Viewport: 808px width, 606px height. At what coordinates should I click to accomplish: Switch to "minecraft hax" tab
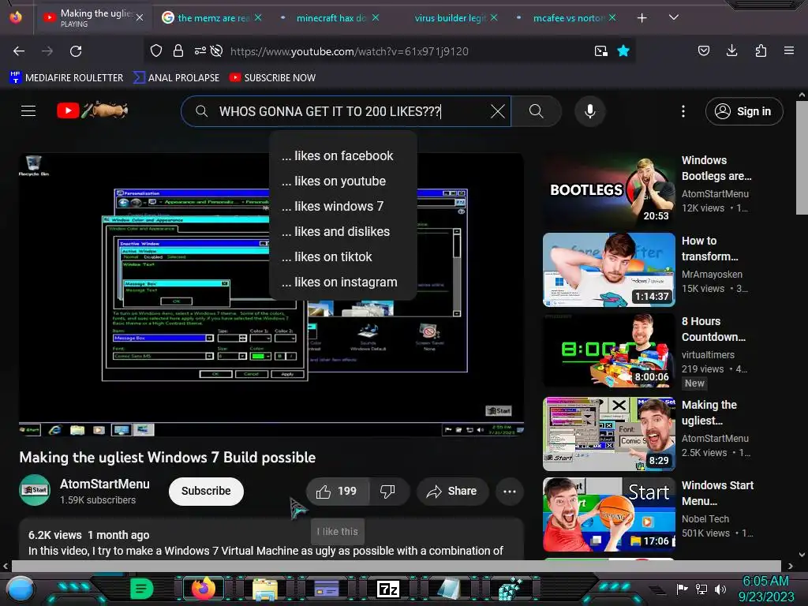coord(330,17)
